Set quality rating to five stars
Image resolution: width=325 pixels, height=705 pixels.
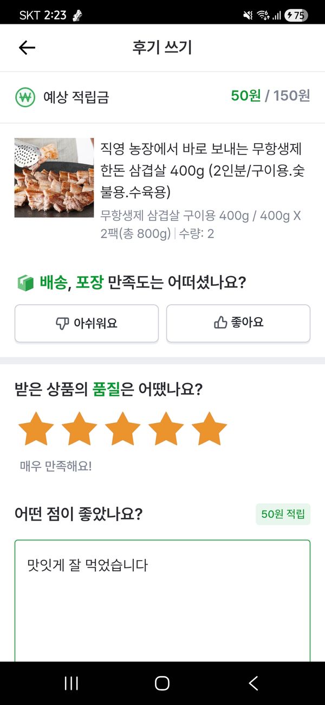click(209, 429)
